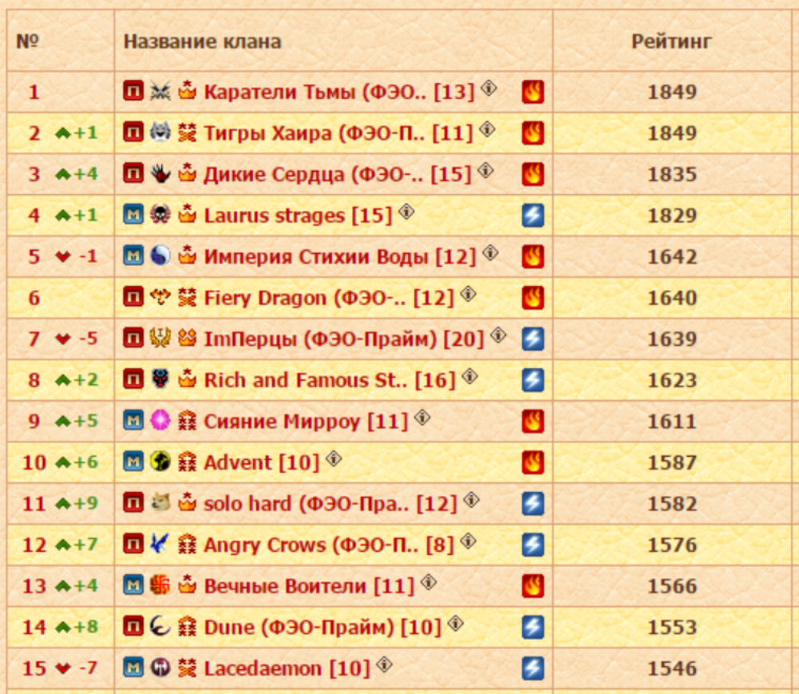
Task: Click the clan emblem of Империя Стихии Воды
Action: pos(160,256)
